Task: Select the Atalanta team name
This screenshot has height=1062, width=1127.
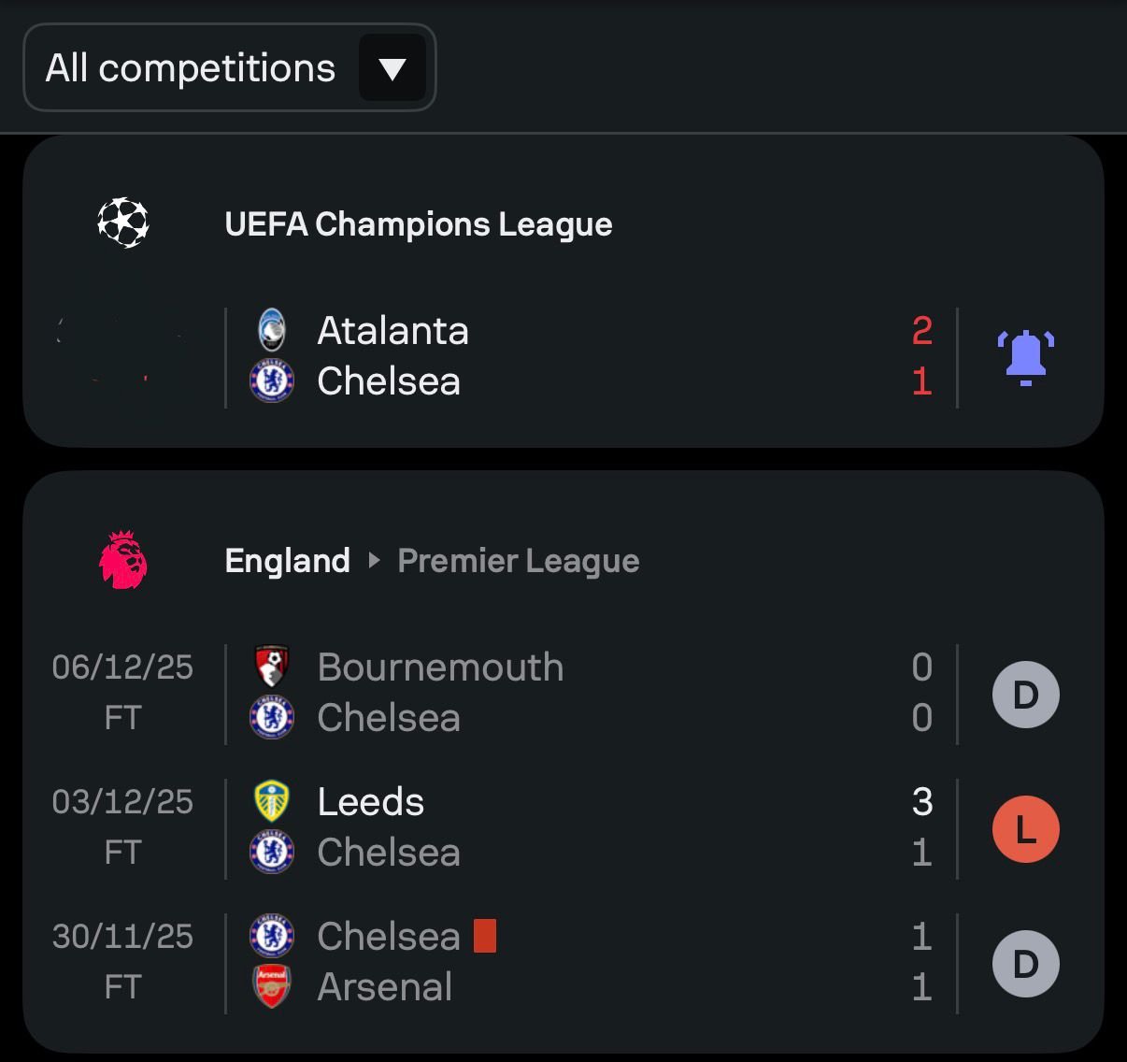Action: (x=392, y=331)
